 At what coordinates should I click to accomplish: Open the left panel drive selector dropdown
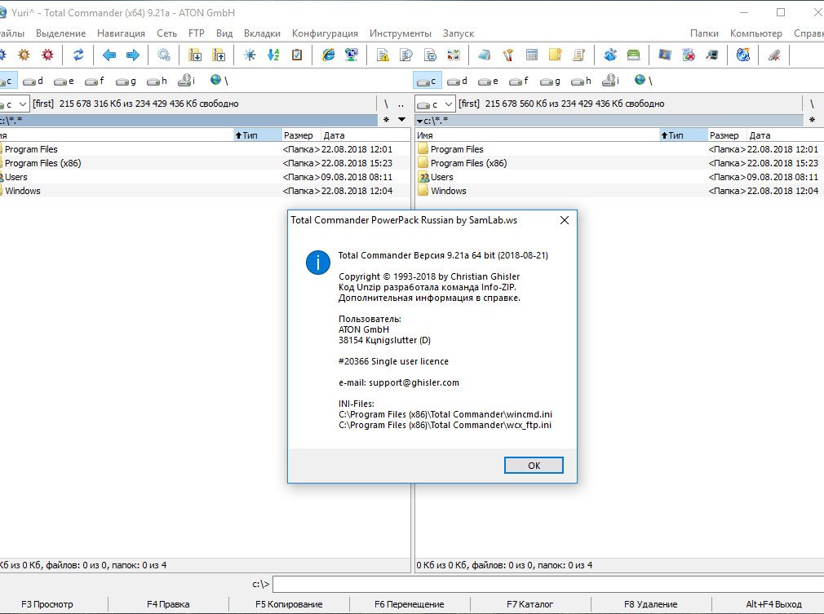pos(15,104)
